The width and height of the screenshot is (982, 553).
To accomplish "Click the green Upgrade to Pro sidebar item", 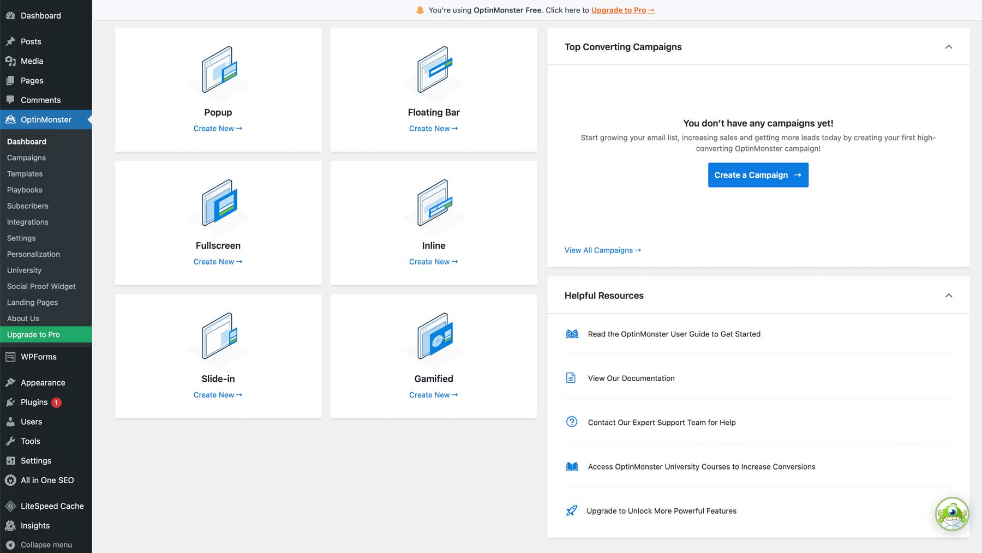I will (33, 334).
